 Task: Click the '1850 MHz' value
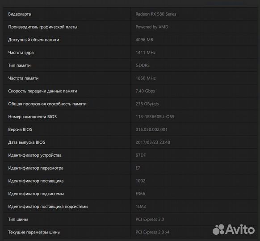146,78
